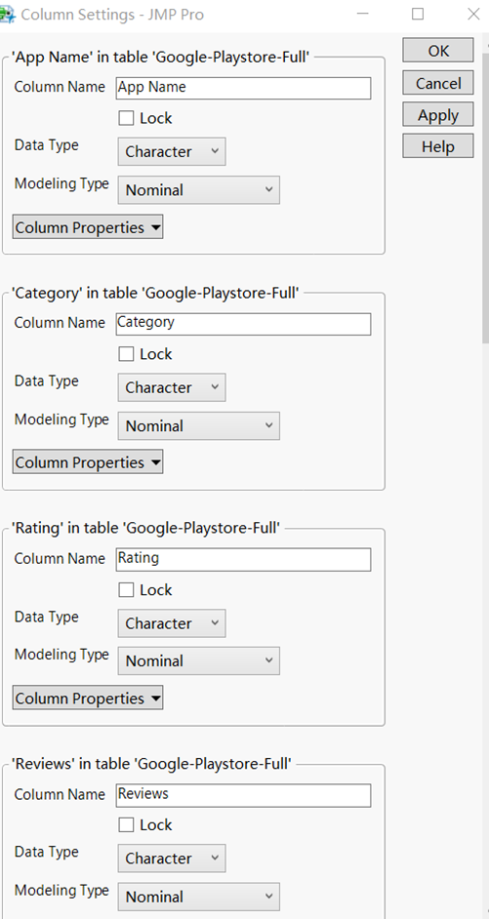Tick the Lock checkbox for Reviews column
This screenshot has height=919, width=489.
pos(126,824)
